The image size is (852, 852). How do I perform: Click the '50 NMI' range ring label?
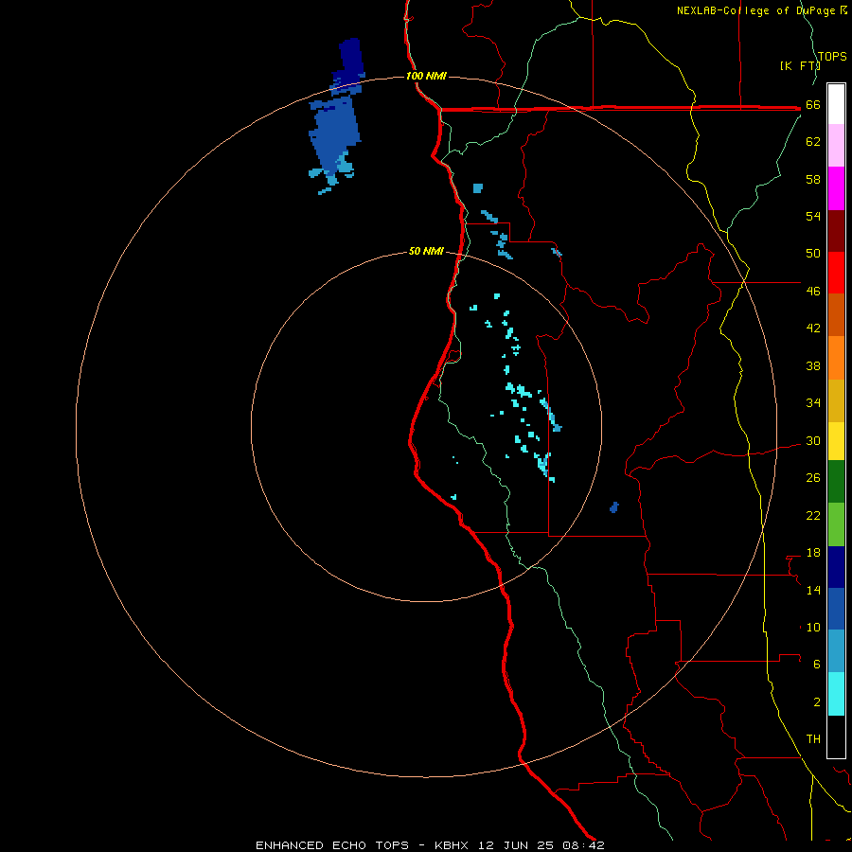point(426,251)
